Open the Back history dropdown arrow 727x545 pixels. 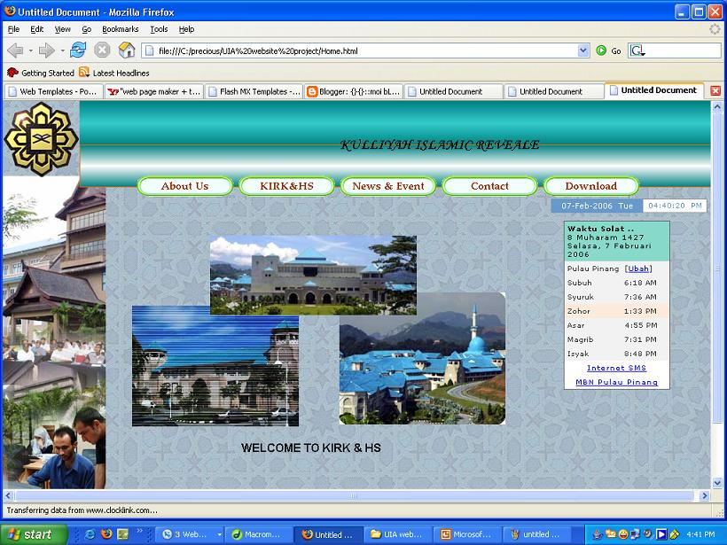31,50
